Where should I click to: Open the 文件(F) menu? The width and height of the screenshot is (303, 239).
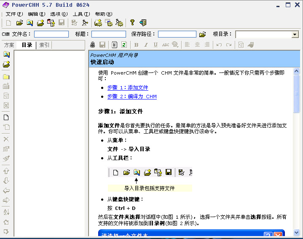14,14
